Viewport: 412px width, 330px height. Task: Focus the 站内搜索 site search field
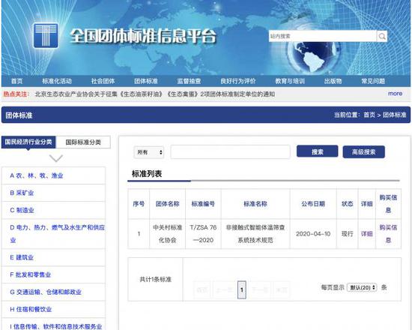[x=322, y=36]
